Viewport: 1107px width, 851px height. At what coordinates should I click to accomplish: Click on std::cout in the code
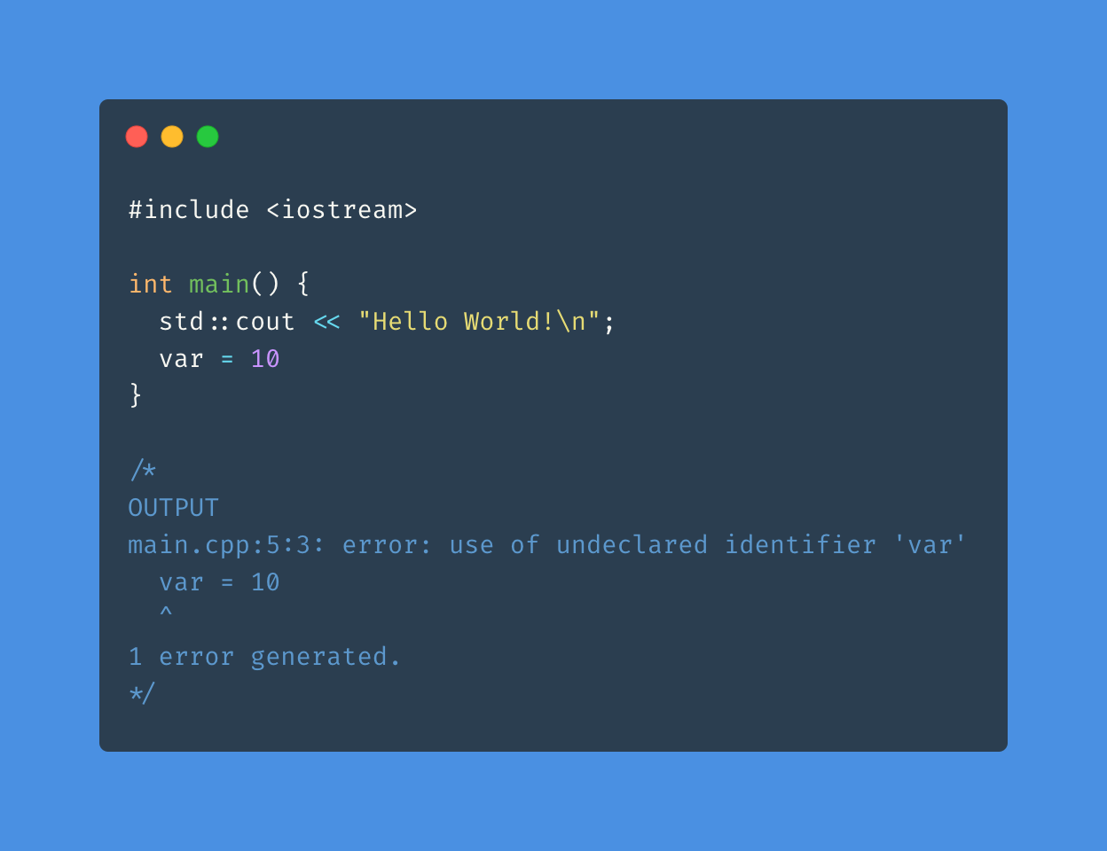[x=226, y=322]
